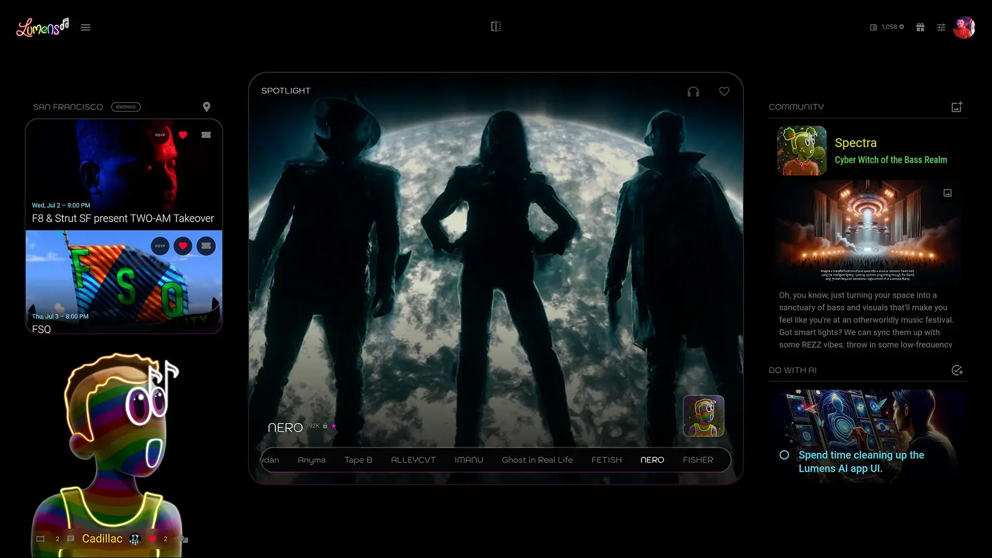992x558 pixels.
Task: Open ticket icon on FSQ event
Action: pyautogui.click(x=206, y=246)
